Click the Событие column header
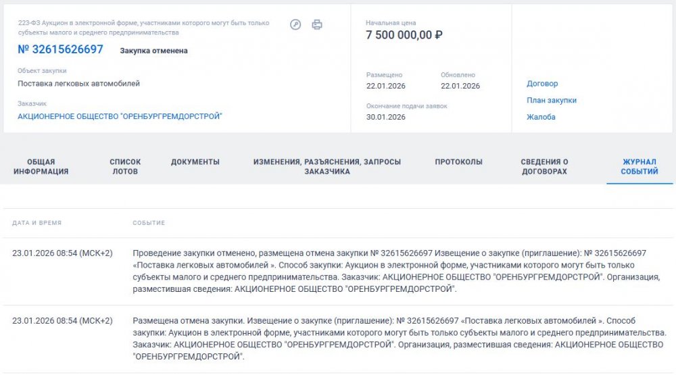Viewport: 676px width, 375px height. pos(149,223)
